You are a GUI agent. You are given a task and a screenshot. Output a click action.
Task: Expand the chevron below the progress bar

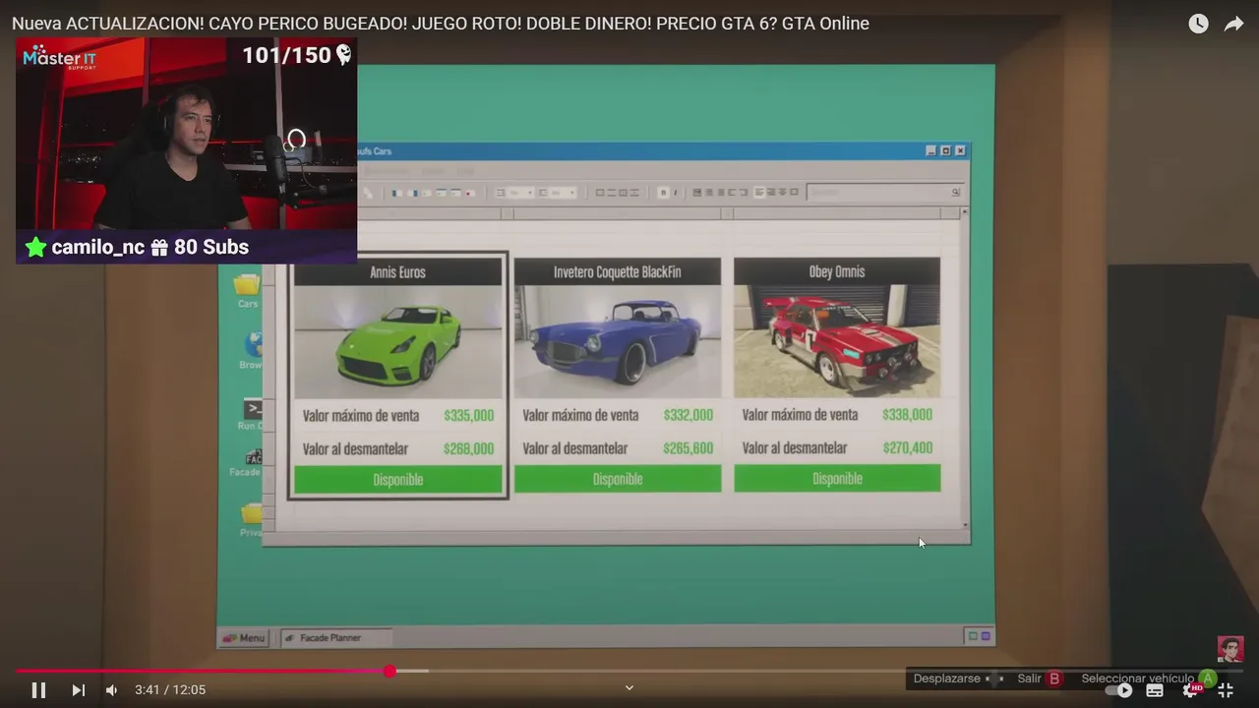[629, 687]
